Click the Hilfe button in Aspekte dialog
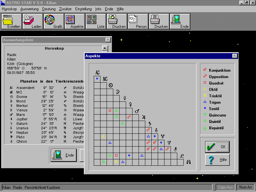The image size is (256, 192). tap(217, 160)
